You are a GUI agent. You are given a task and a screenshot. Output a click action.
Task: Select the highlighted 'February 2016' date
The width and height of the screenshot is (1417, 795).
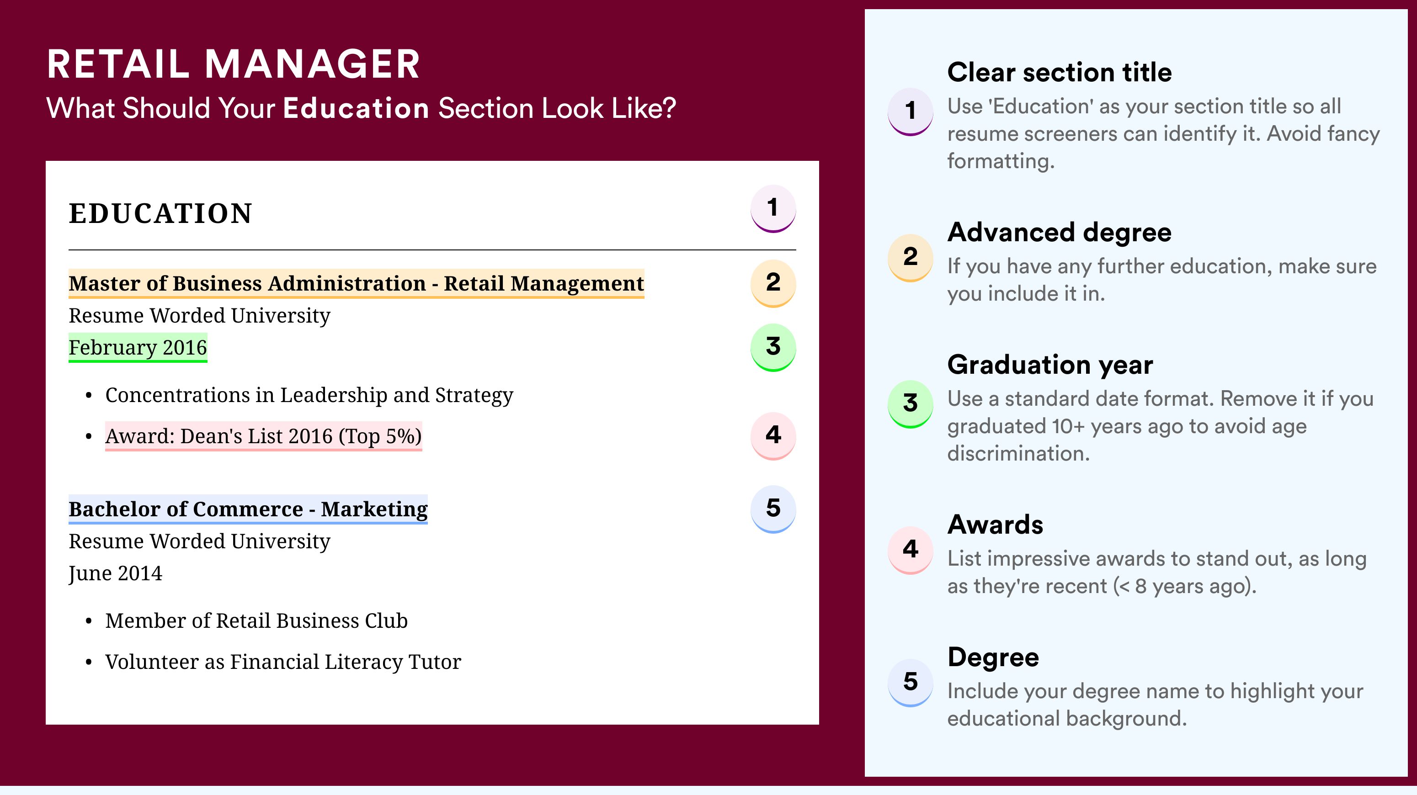coord(138,348)
